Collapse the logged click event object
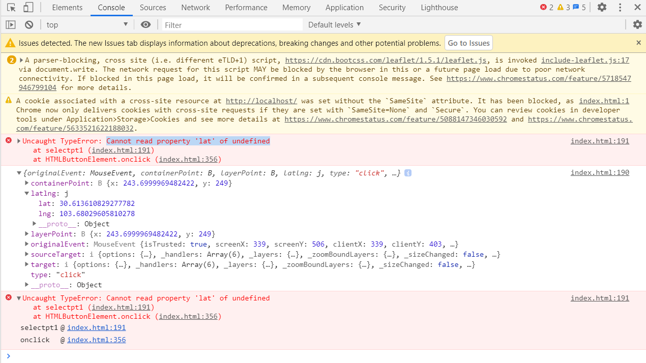Viewport: 646px width, 363px height. [x=19, y=173]
